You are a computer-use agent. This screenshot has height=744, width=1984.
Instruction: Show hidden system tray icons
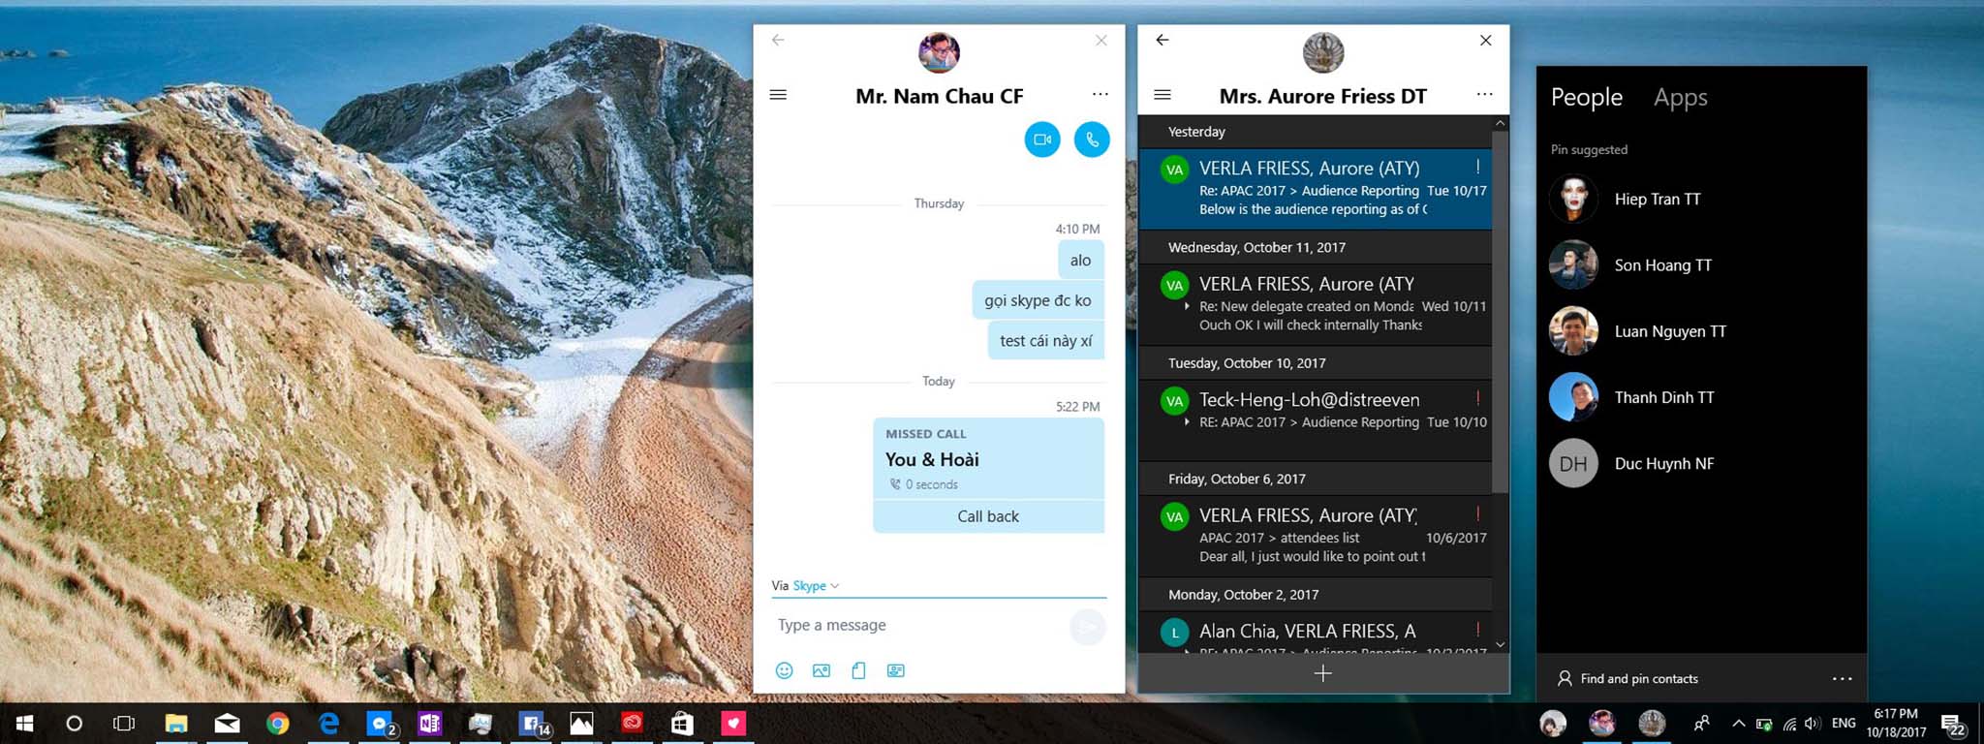tap(1738, 724)
